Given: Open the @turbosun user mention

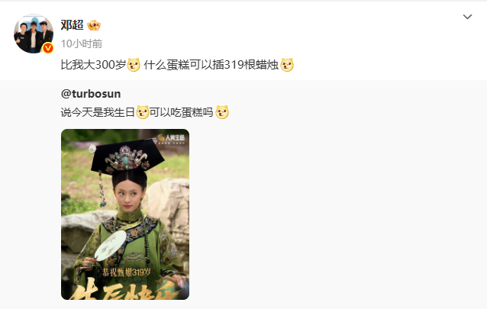Looking at the screenshot, I should [x=91, y=94].
